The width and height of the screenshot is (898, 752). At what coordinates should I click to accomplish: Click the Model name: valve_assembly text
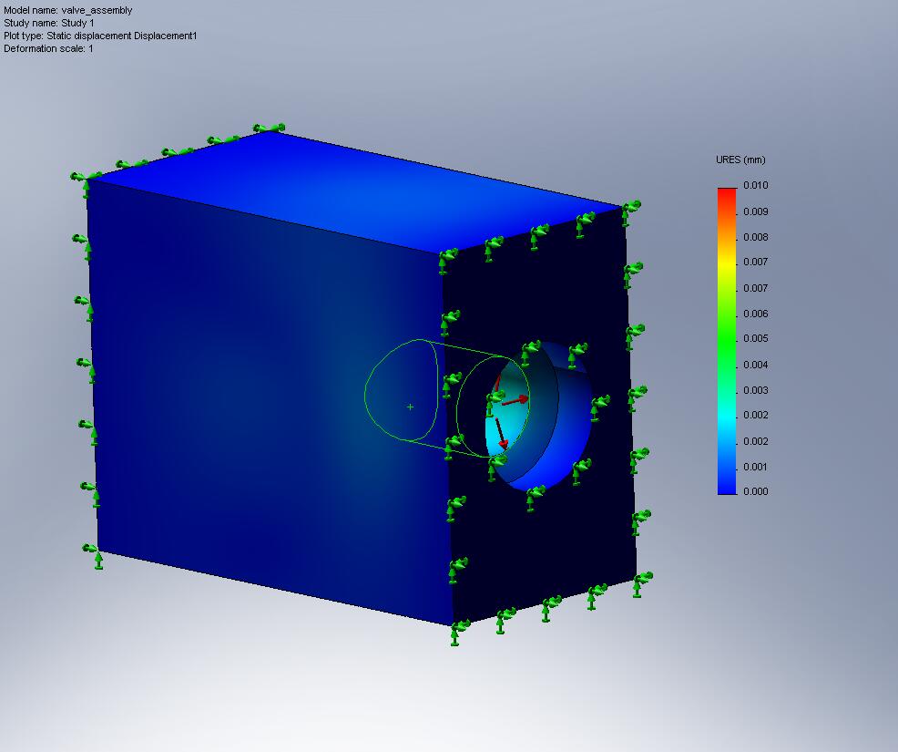coord(68,10)
